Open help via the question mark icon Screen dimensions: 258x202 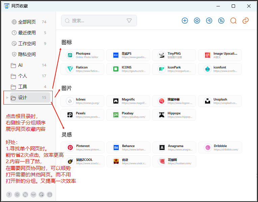coord(9,195)
